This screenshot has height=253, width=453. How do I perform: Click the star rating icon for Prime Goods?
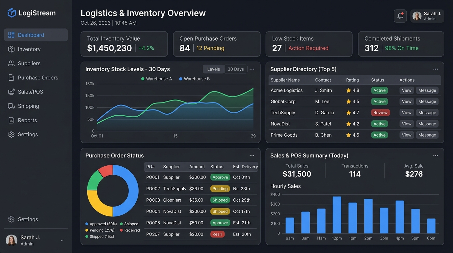point(348,135)
